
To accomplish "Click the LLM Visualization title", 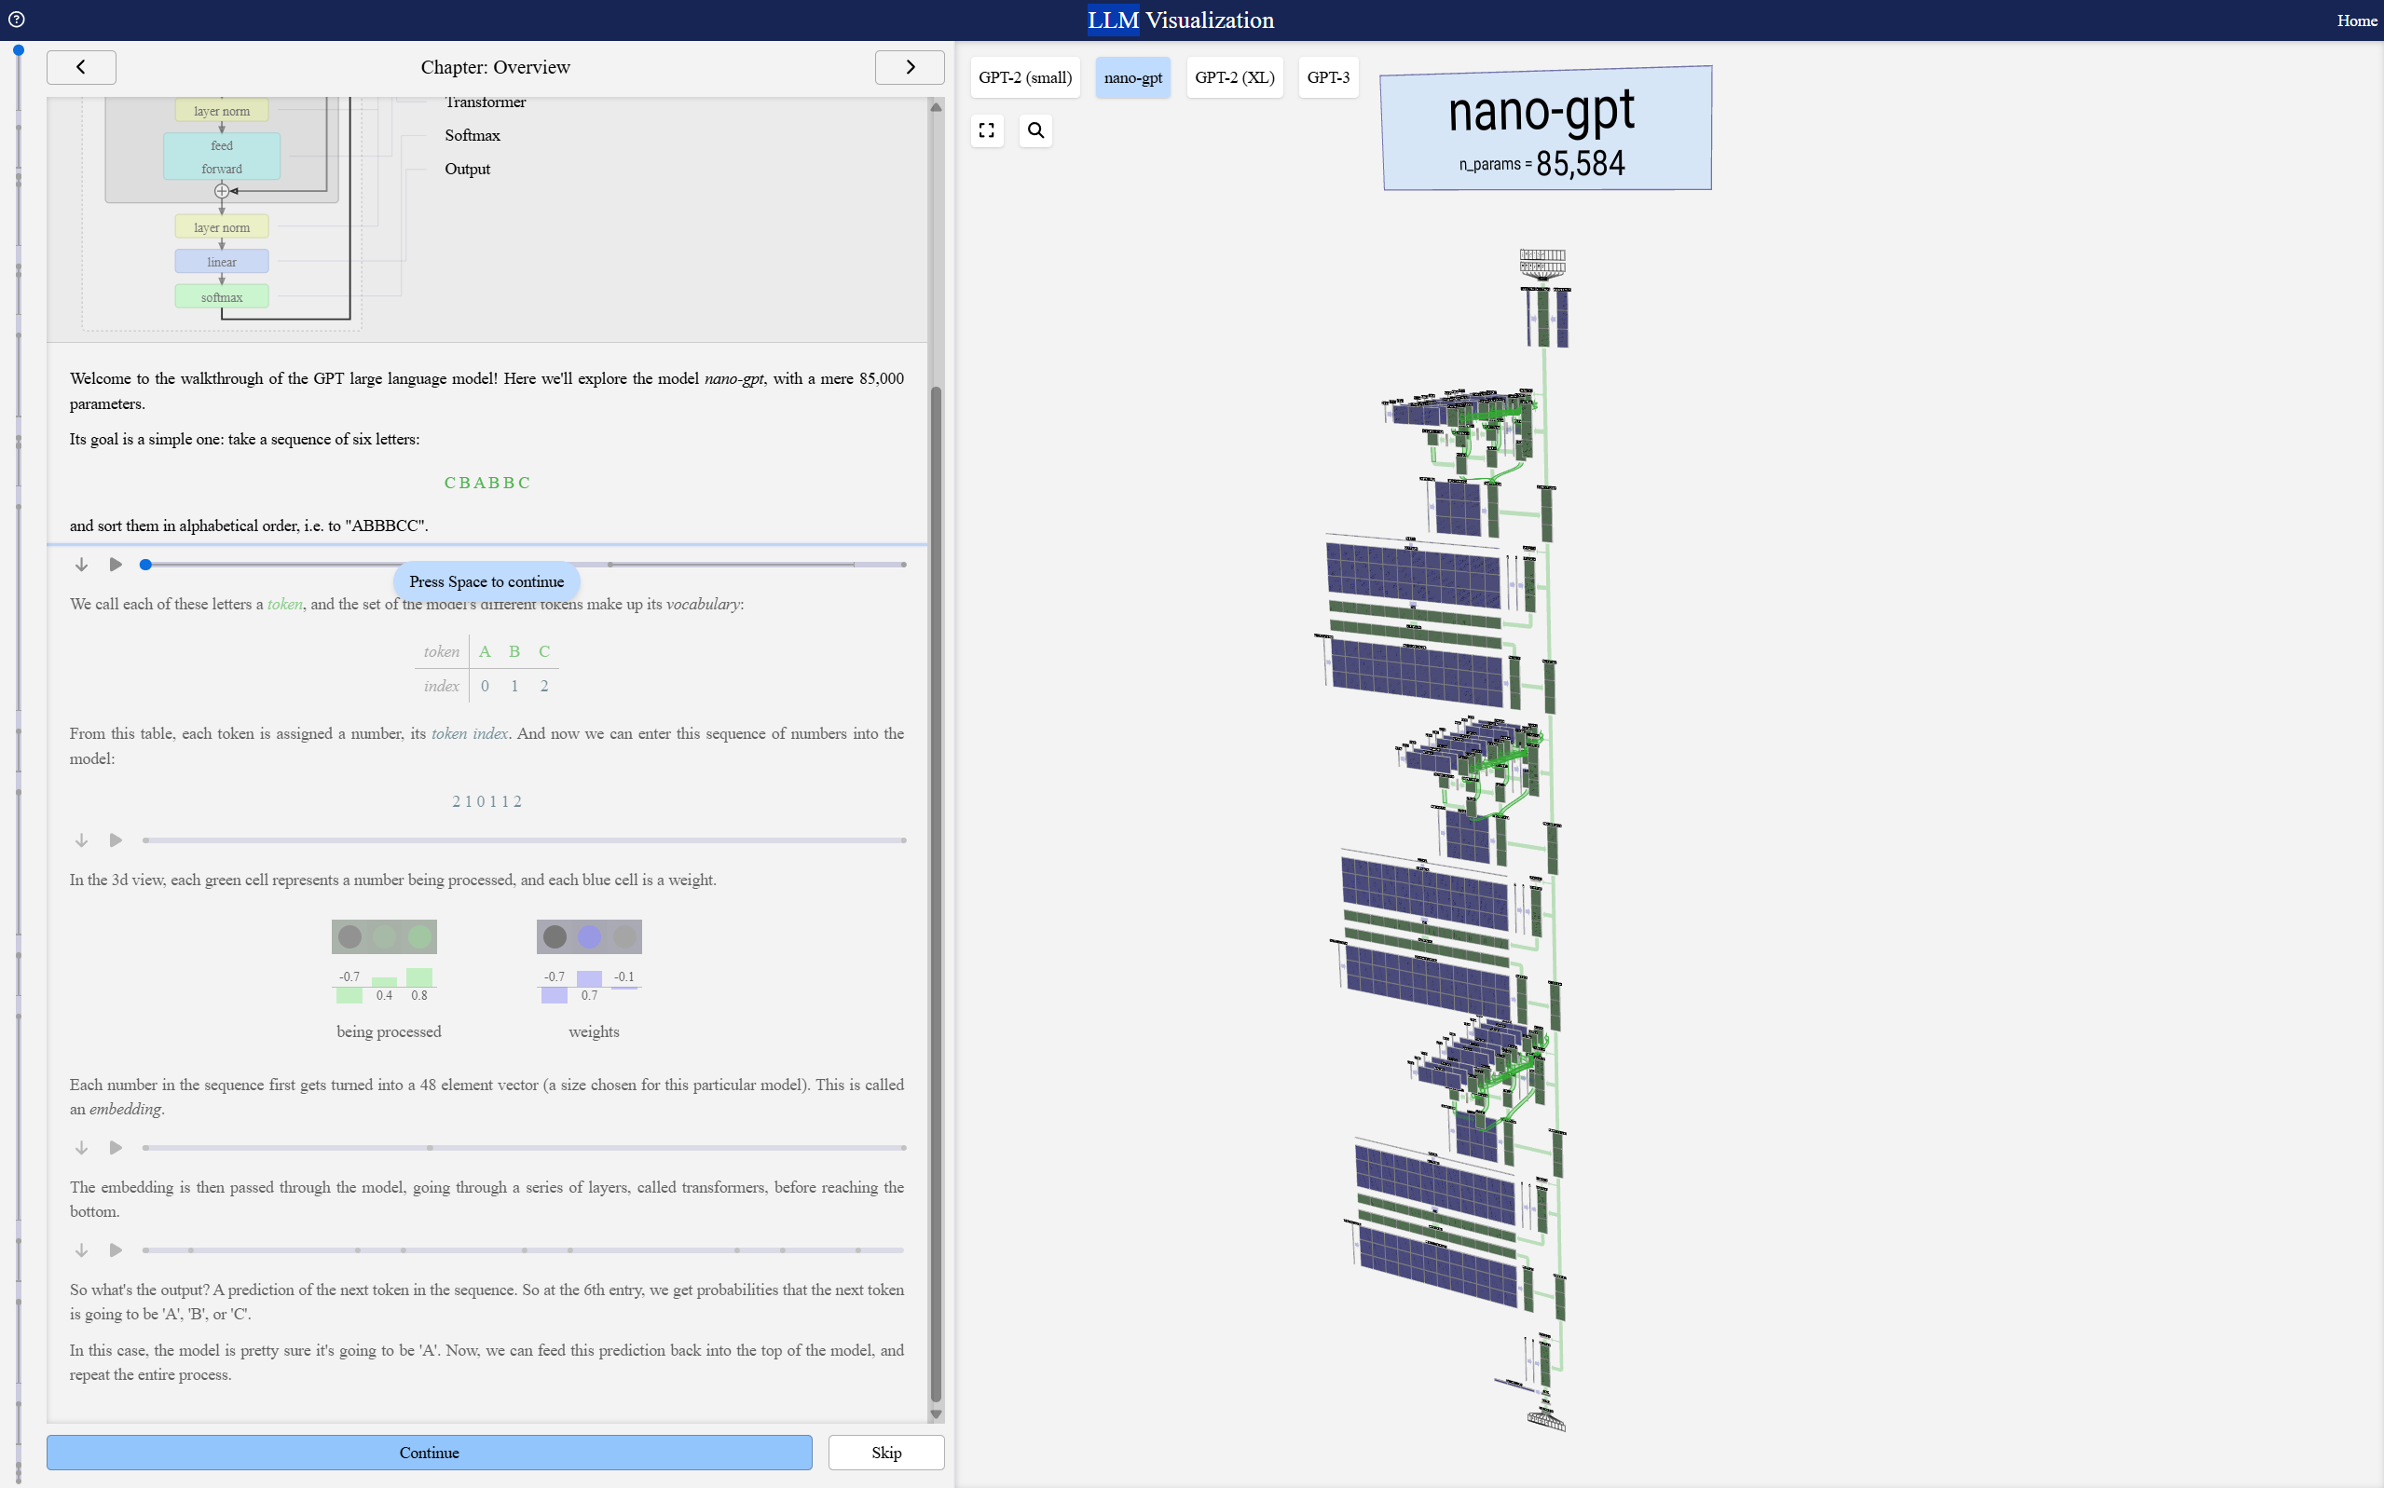I will [1180, 20].
